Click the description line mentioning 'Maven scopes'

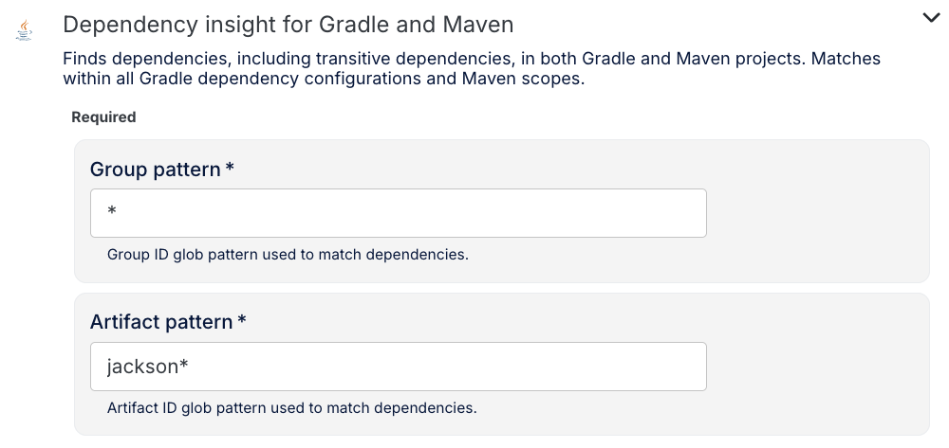coord(323,79)
